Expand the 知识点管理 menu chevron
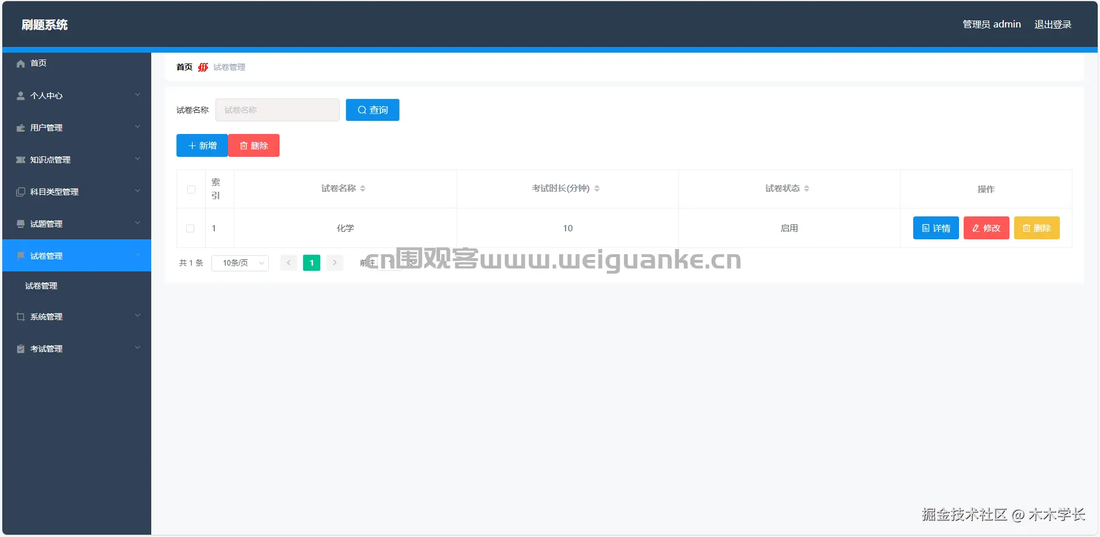 click(137, 159)
